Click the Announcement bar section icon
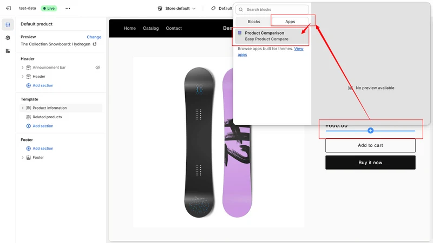The image size is (433, 243). tap(29, 67)
